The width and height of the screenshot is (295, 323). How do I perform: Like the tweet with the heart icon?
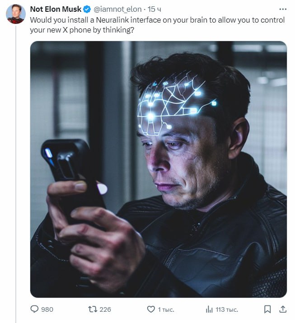point(151,309)
